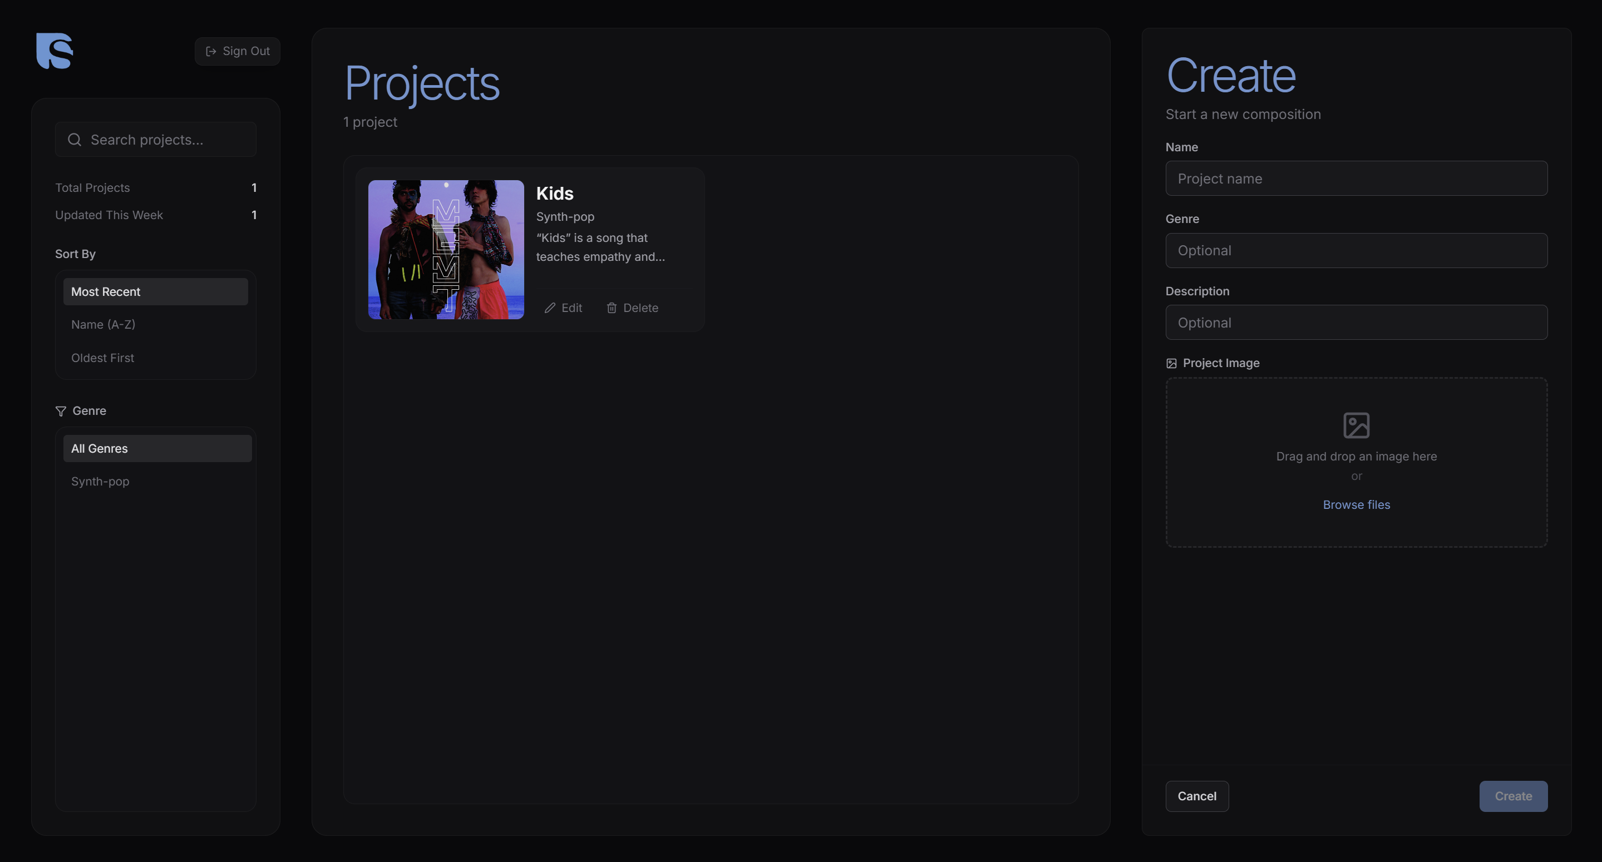
Task: Click the Description optional field
Action: pyautogui.click(x=1355, y=323)
